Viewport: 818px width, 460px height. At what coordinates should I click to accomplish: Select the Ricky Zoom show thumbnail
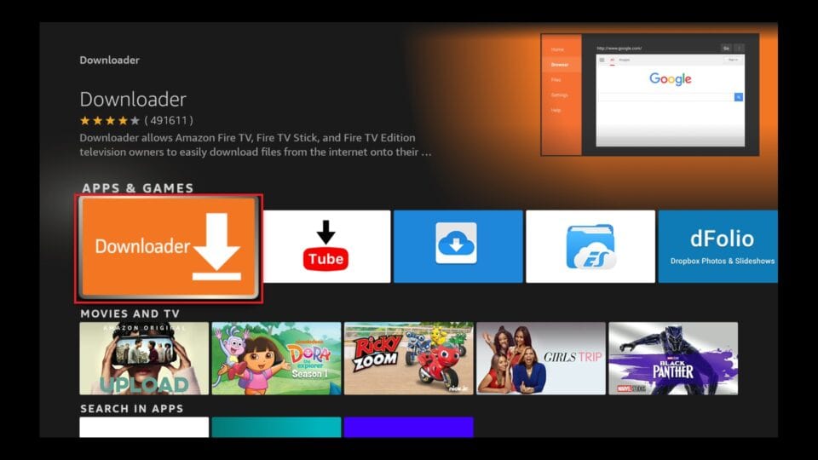(408, 359)
